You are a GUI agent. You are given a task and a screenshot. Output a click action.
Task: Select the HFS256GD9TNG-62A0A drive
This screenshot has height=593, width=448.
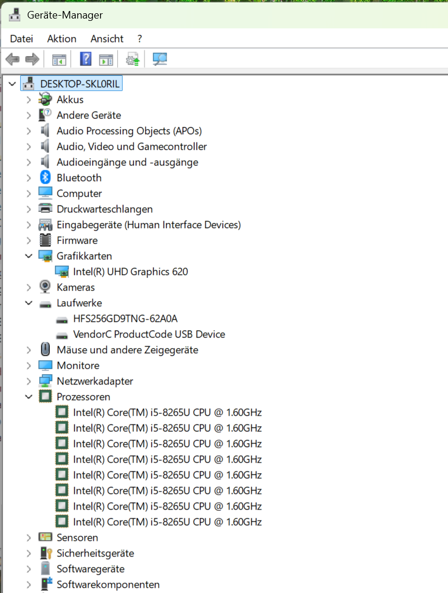coord(125,319)
